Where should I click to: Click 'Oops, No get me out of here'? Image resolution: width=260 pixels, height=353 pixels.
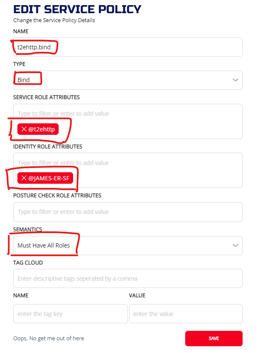click(49, 339)
